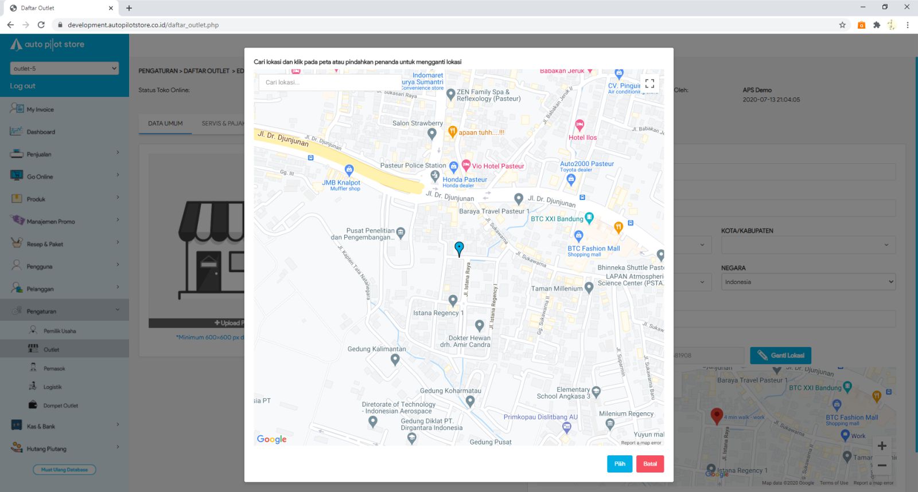Cancel the dialog with Batal button

pos(650,464)
